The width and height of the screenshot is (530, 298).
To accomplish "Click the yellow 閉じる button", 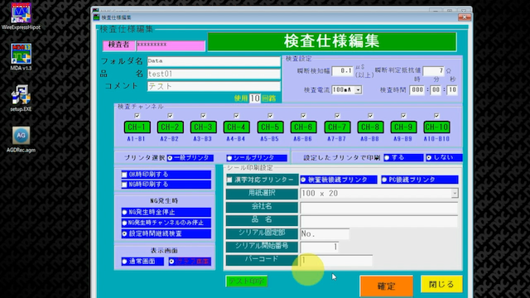I will [x=441, y=284].
